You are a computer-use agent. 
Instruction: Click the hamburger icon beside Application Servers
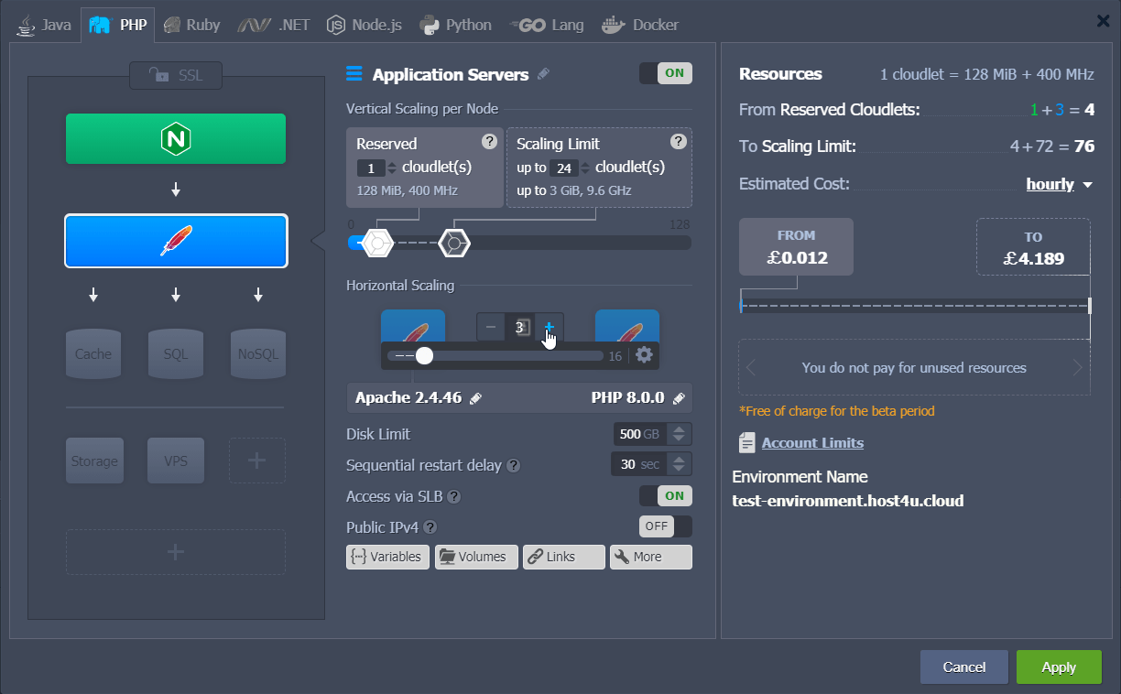tap(354, 74)
